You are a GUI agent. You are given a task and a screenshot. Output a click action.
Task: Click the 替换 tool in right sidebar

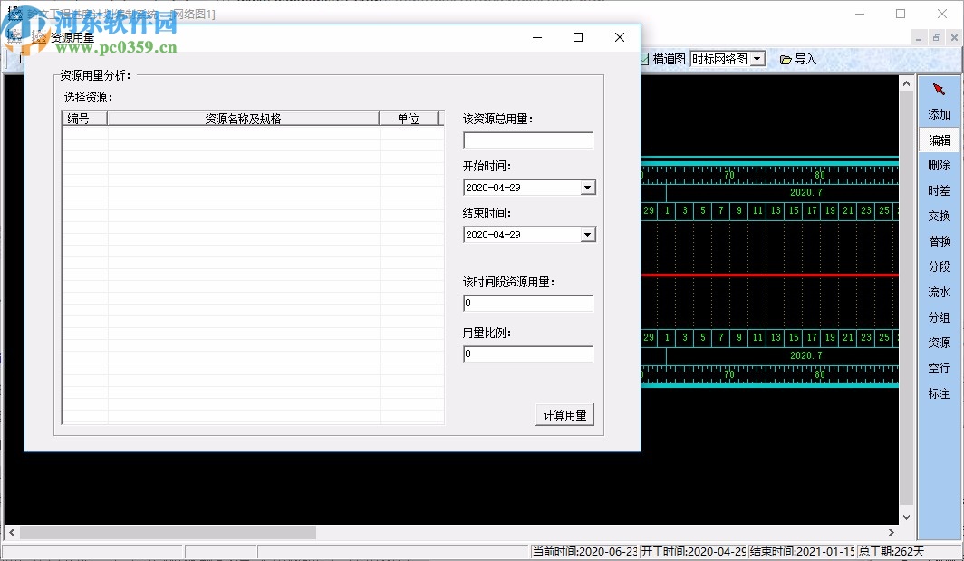[x=939, y=241]
